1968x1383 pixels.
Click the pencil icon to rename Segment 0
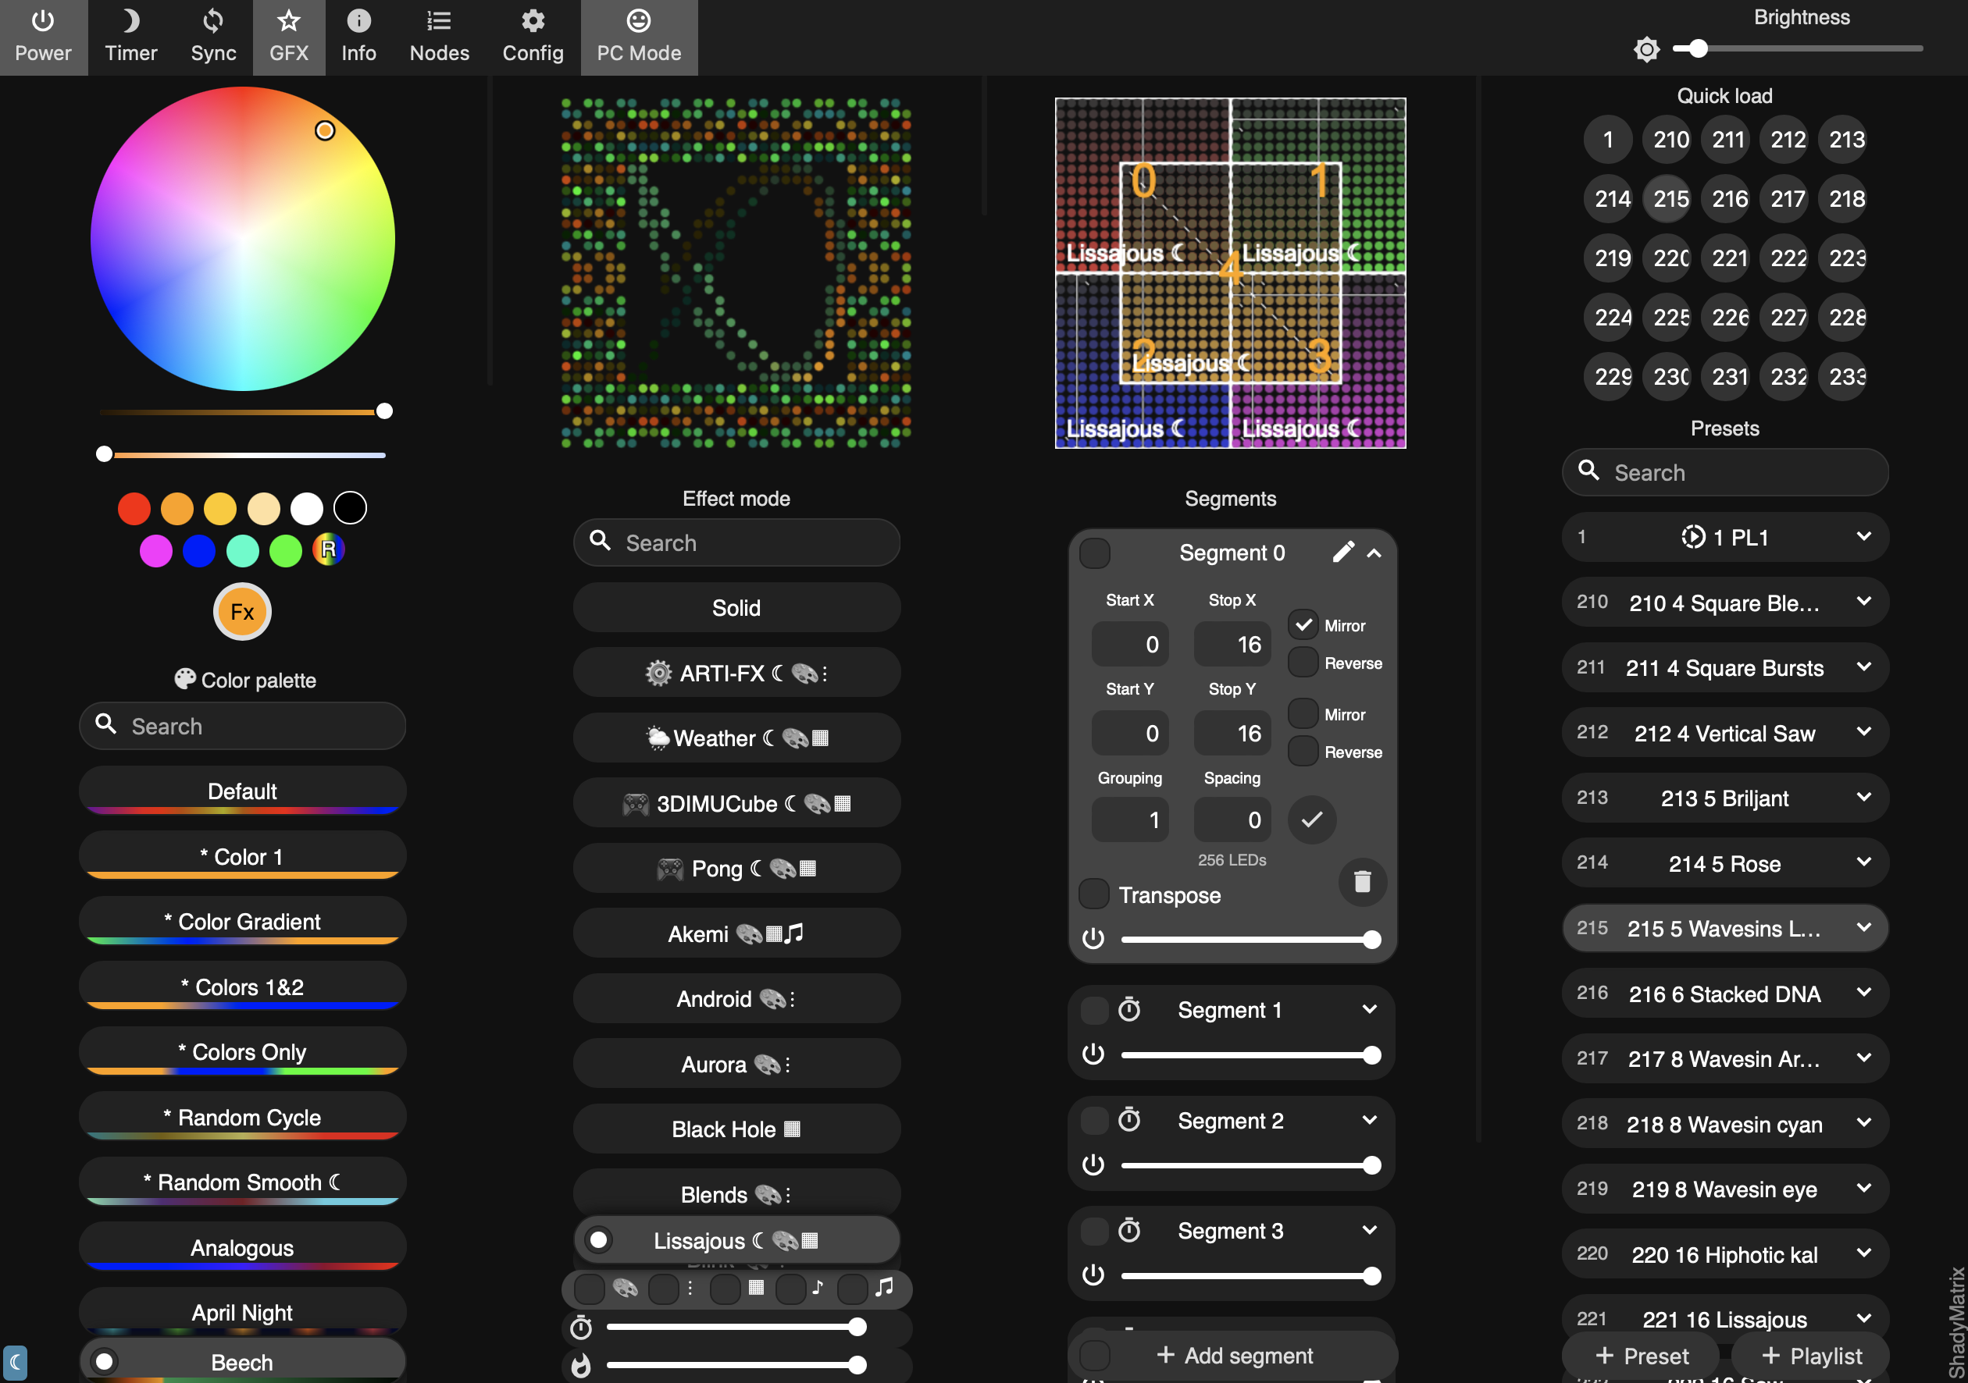click(x=1342, y=552)
